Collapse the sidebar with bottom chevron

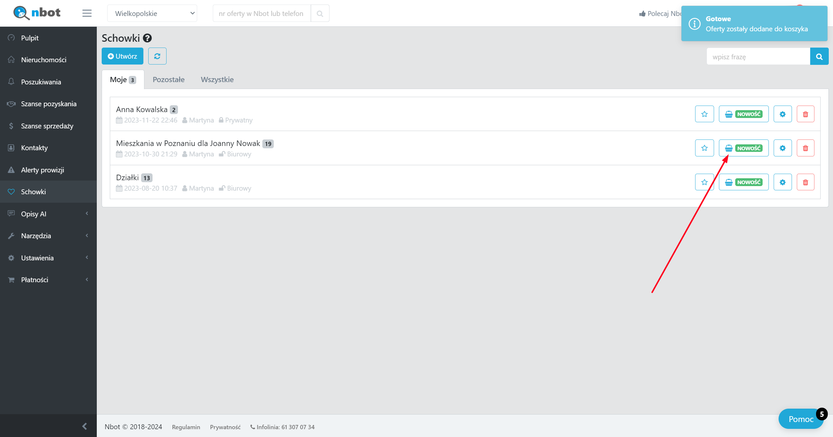pos(85,426)
